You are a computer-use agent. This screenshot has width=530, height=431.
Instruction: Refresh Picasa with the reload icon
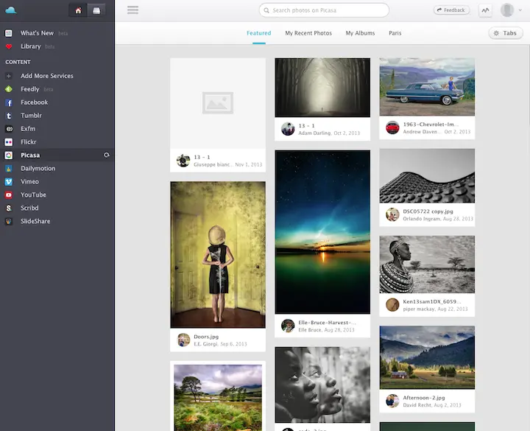point(107,155)
